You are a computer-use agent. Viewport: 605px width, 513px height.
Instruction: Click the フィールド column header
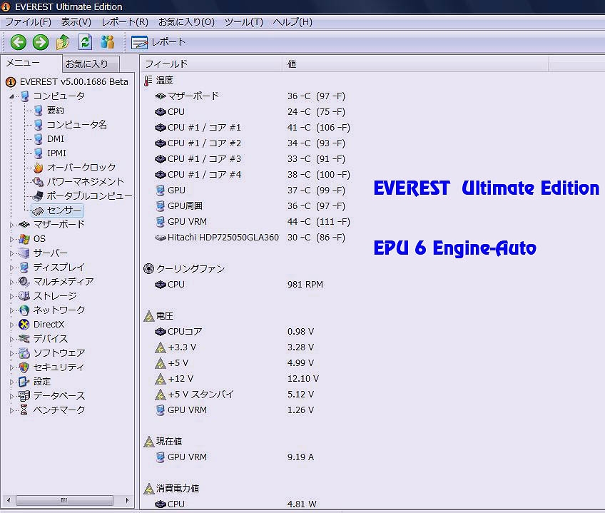pyautogui.click(x=166, y=64)
